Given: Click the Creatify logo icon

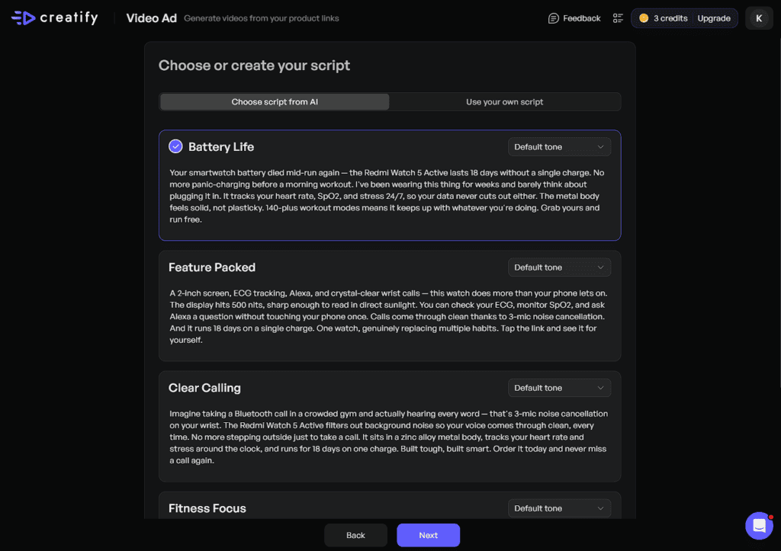Looking at the screenshot, I should click(23, 18).
